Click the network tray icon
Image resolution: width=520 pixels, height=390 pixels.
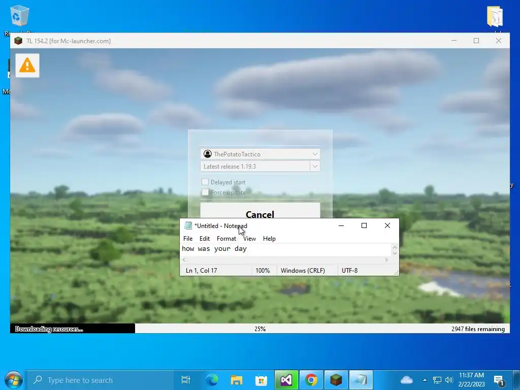pyautogui.click(x=437, y=380)
